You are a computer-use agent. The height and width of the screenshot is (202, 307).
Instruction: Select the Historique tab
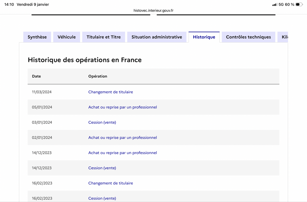pos(204,37)
